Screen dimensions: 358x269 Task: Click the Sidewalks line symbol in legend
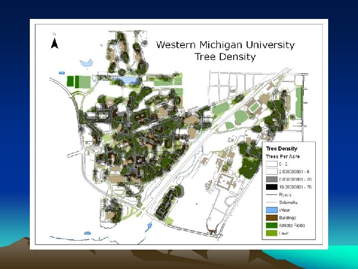point(271,202)
